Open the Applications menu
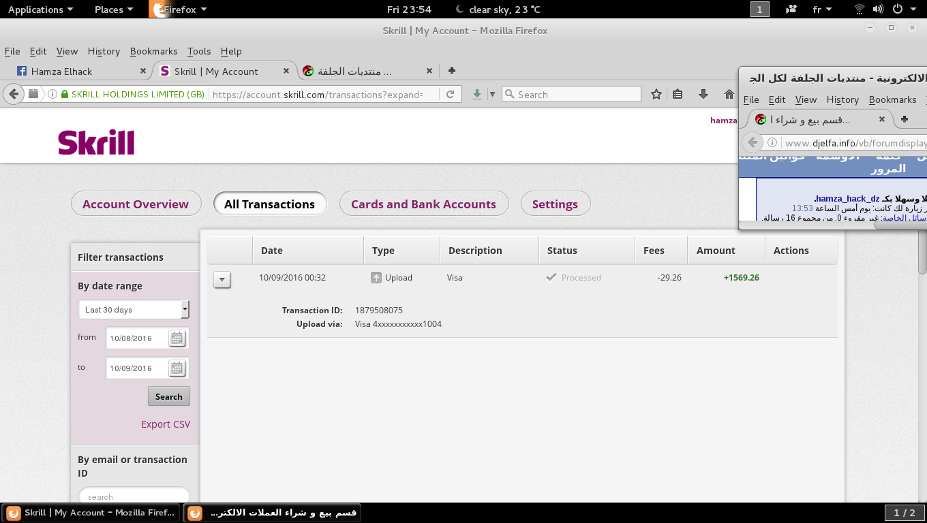 coord(40,10)
